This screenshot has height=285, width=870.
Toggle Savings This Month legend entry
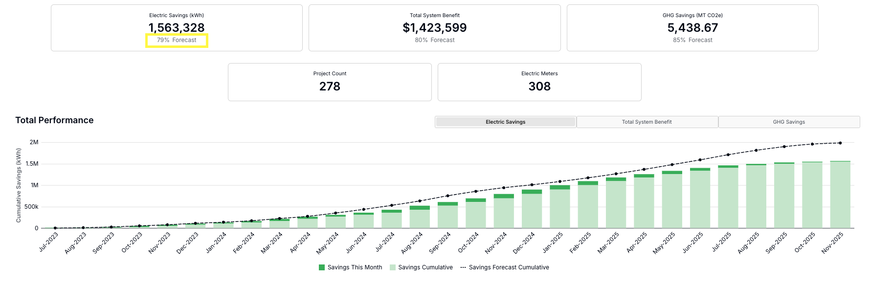click(355, 267)
